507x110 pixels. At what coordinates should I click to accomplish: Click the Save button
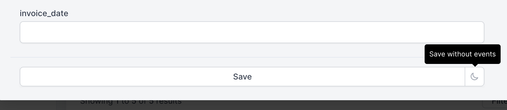click(x=242, y=77)
